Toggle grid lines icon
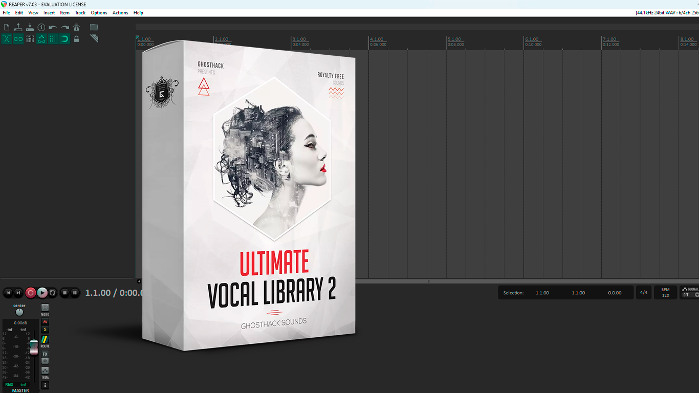Screen dimensions: 699x393 (x=53, y=39)
